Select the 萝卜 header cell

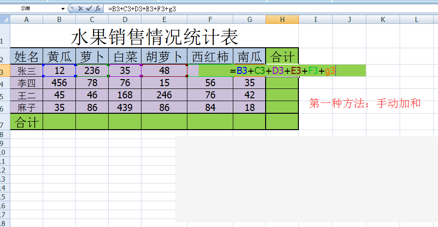click(92, 57)
